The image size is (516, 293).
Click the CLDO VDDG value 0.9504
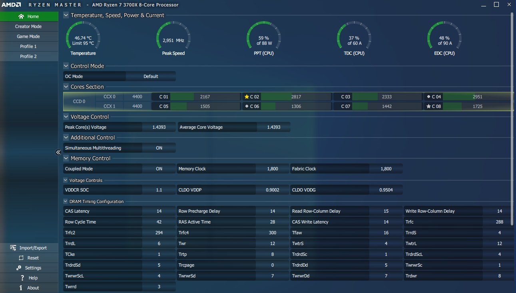(x=386, y=190)
